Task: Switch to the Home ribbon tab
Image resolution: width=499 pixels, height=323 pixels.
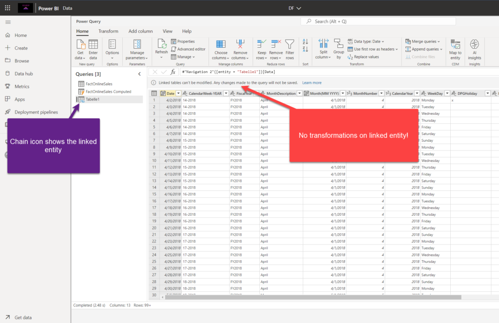Action: pyautogui.click(x=82, y=31)
